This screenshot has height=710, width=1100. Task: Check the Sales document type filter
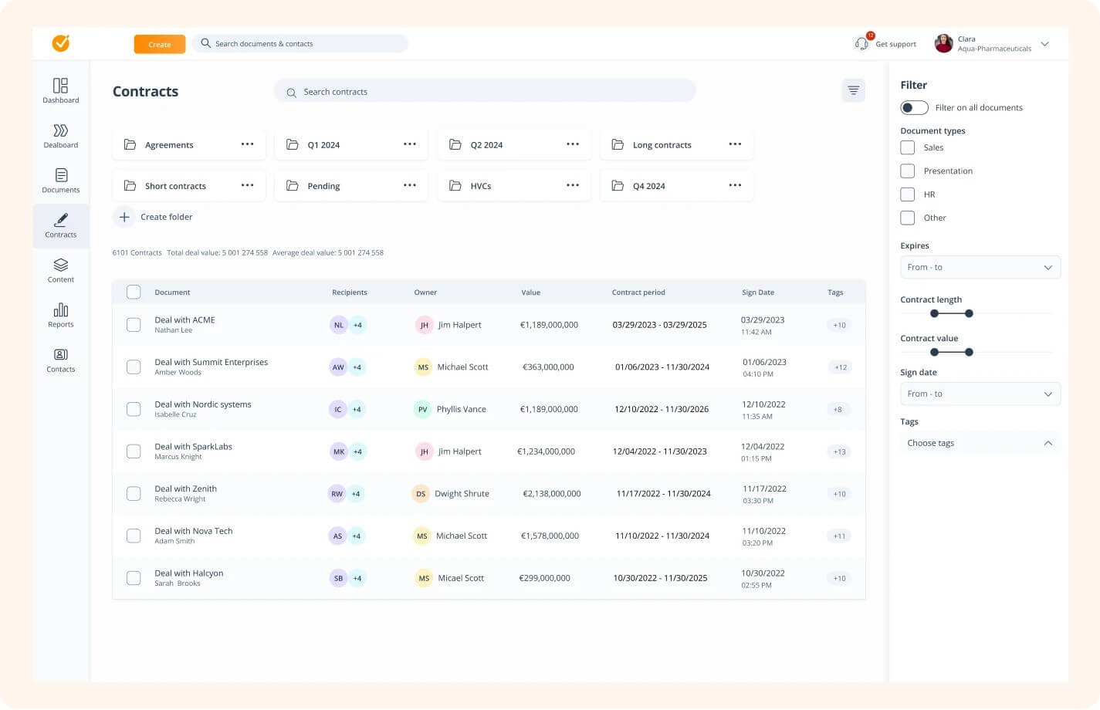(907, 147)
